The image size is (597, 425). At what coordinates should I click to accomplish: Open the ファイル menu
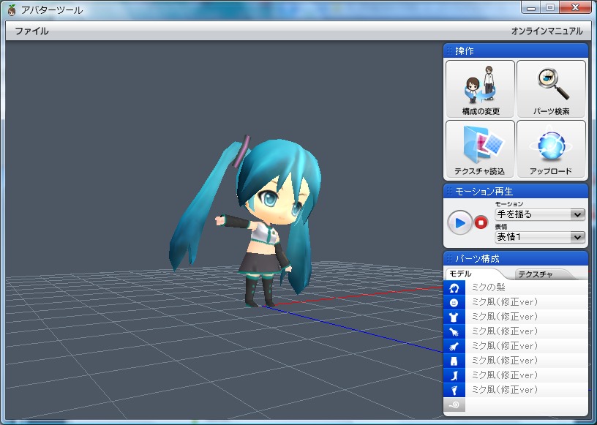coord(31,31)
